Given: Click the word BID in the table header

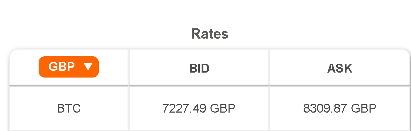Looking at the screenshot, I should point(199,68).
